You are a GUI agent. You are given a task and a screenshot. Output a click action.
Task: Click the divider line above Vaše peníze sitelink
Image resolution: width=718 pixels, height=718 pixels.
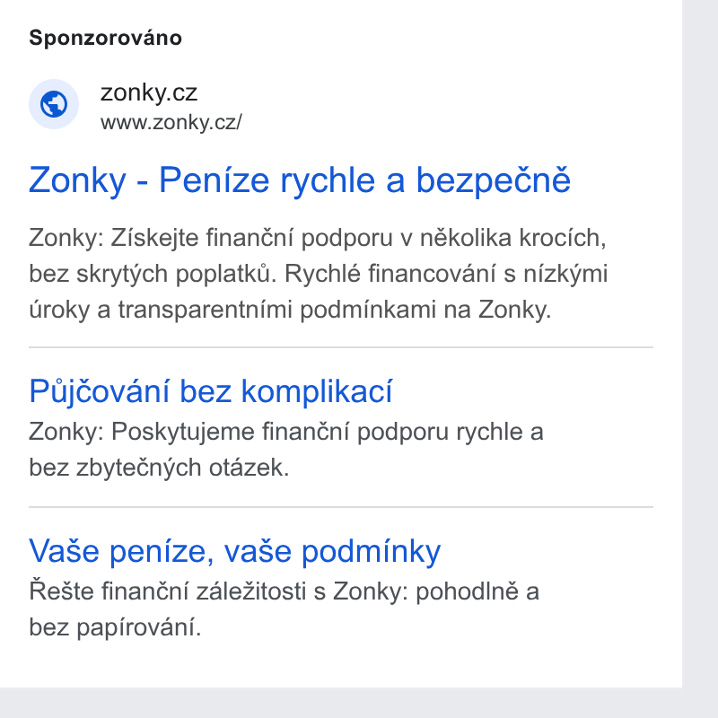pyautogui.click(x=341, y=507)
